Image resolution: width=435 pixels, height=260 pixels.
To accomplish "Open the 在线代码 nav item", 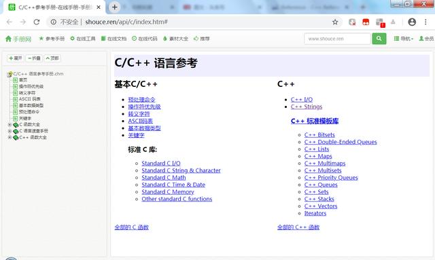I will pyautogui.click(x=145, y=39).
